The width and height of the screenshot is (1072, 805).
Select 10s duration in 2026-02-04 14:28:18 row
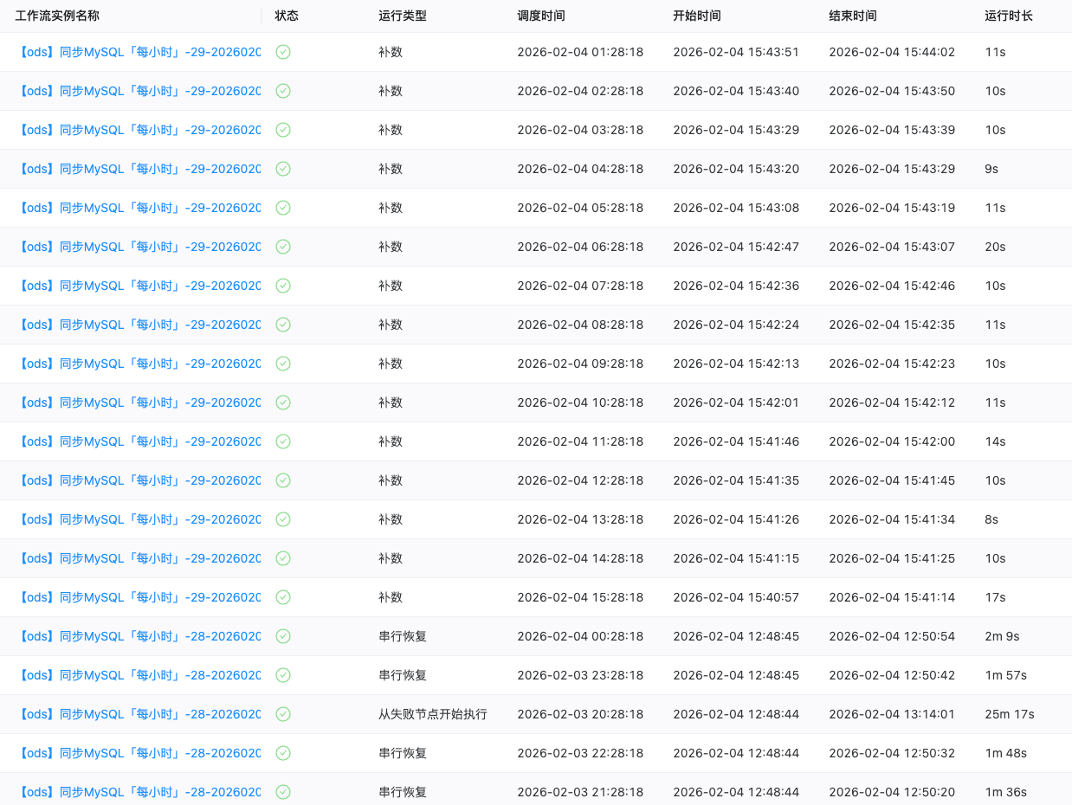point(995,558)
